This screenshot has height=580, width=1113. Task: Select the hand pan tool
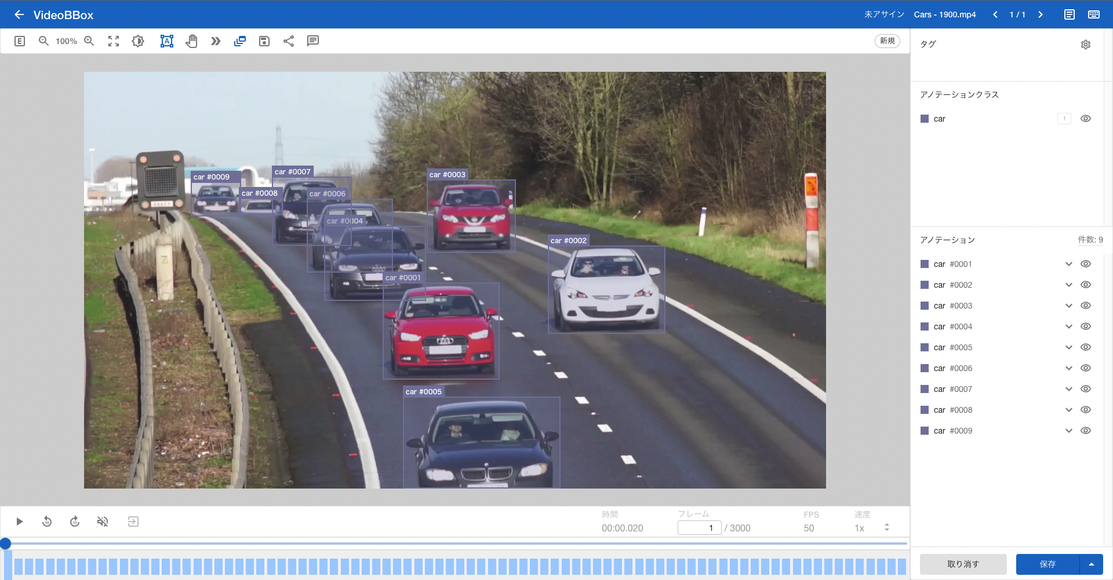point(191,41)
